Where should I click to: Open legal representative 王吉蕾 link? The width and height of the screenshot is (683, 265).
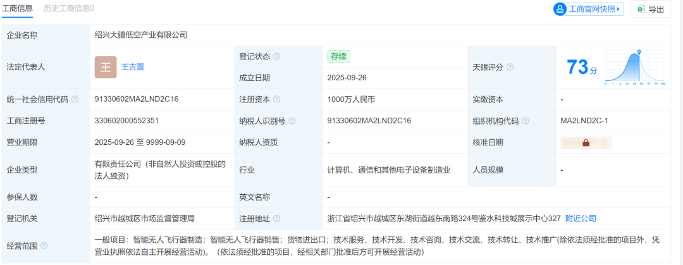(133, 67)
